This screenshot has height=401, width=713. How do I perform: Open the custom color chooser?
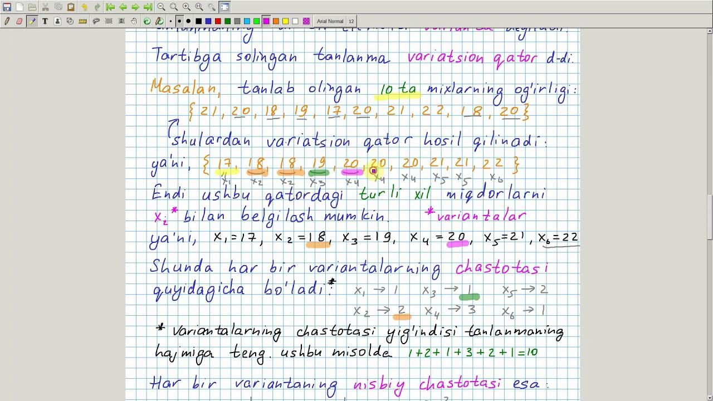pyautogui.click(x=306, y=21)
